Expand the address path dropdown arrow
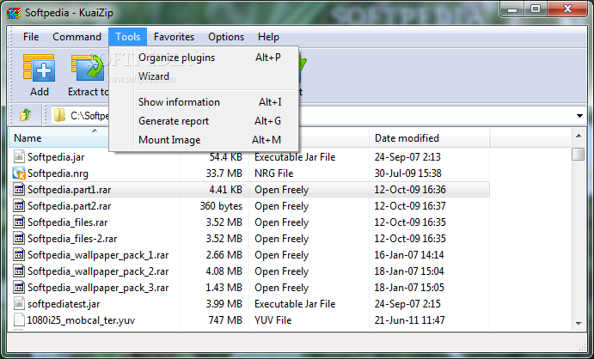Viewport: 594px width, 359px height. coord(579,116)
